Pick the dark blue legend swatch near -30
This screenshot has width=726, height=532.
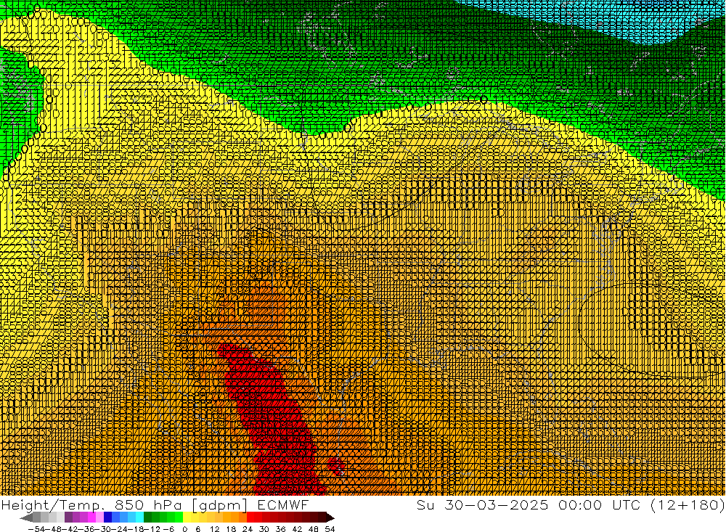108,517
